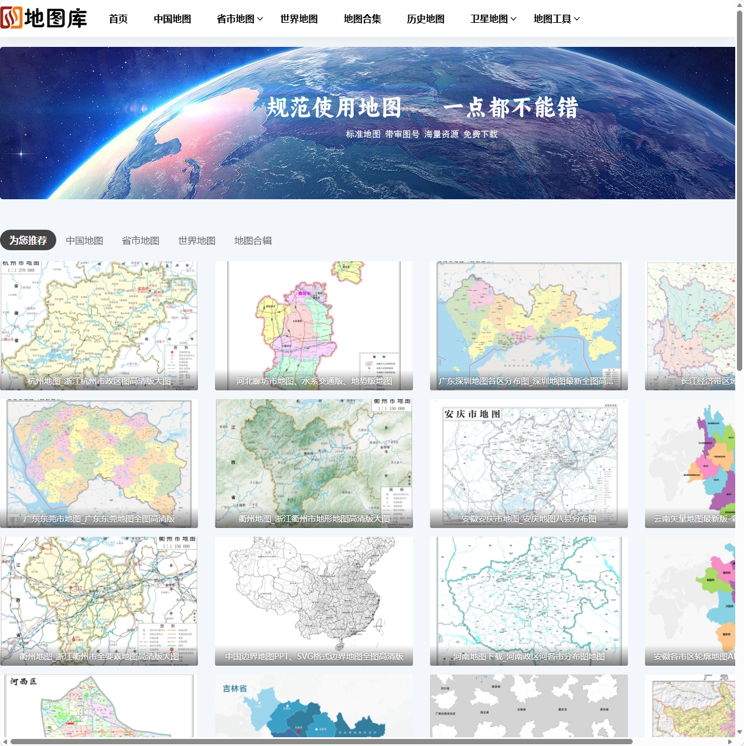The height and width of the screenshot is (746, 744).
Task: Go to the 首页 menu item
Action: (x=118, y=18)
